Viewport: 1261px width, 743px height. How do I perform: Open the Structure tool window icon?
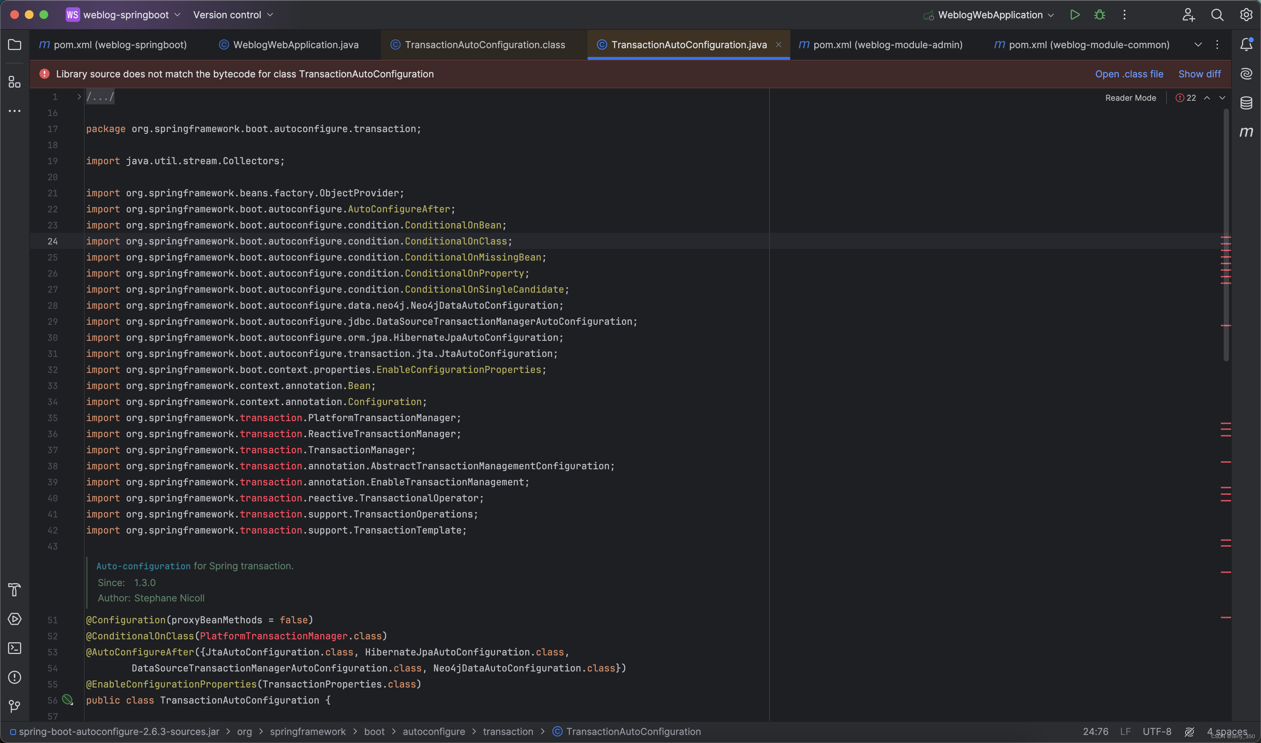click(15, 82)
